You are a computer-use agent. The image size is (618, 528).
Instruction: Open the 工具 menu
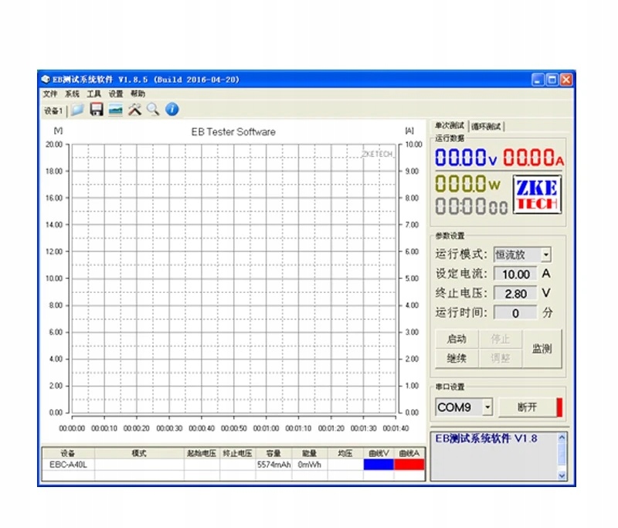tap(93, 94)
